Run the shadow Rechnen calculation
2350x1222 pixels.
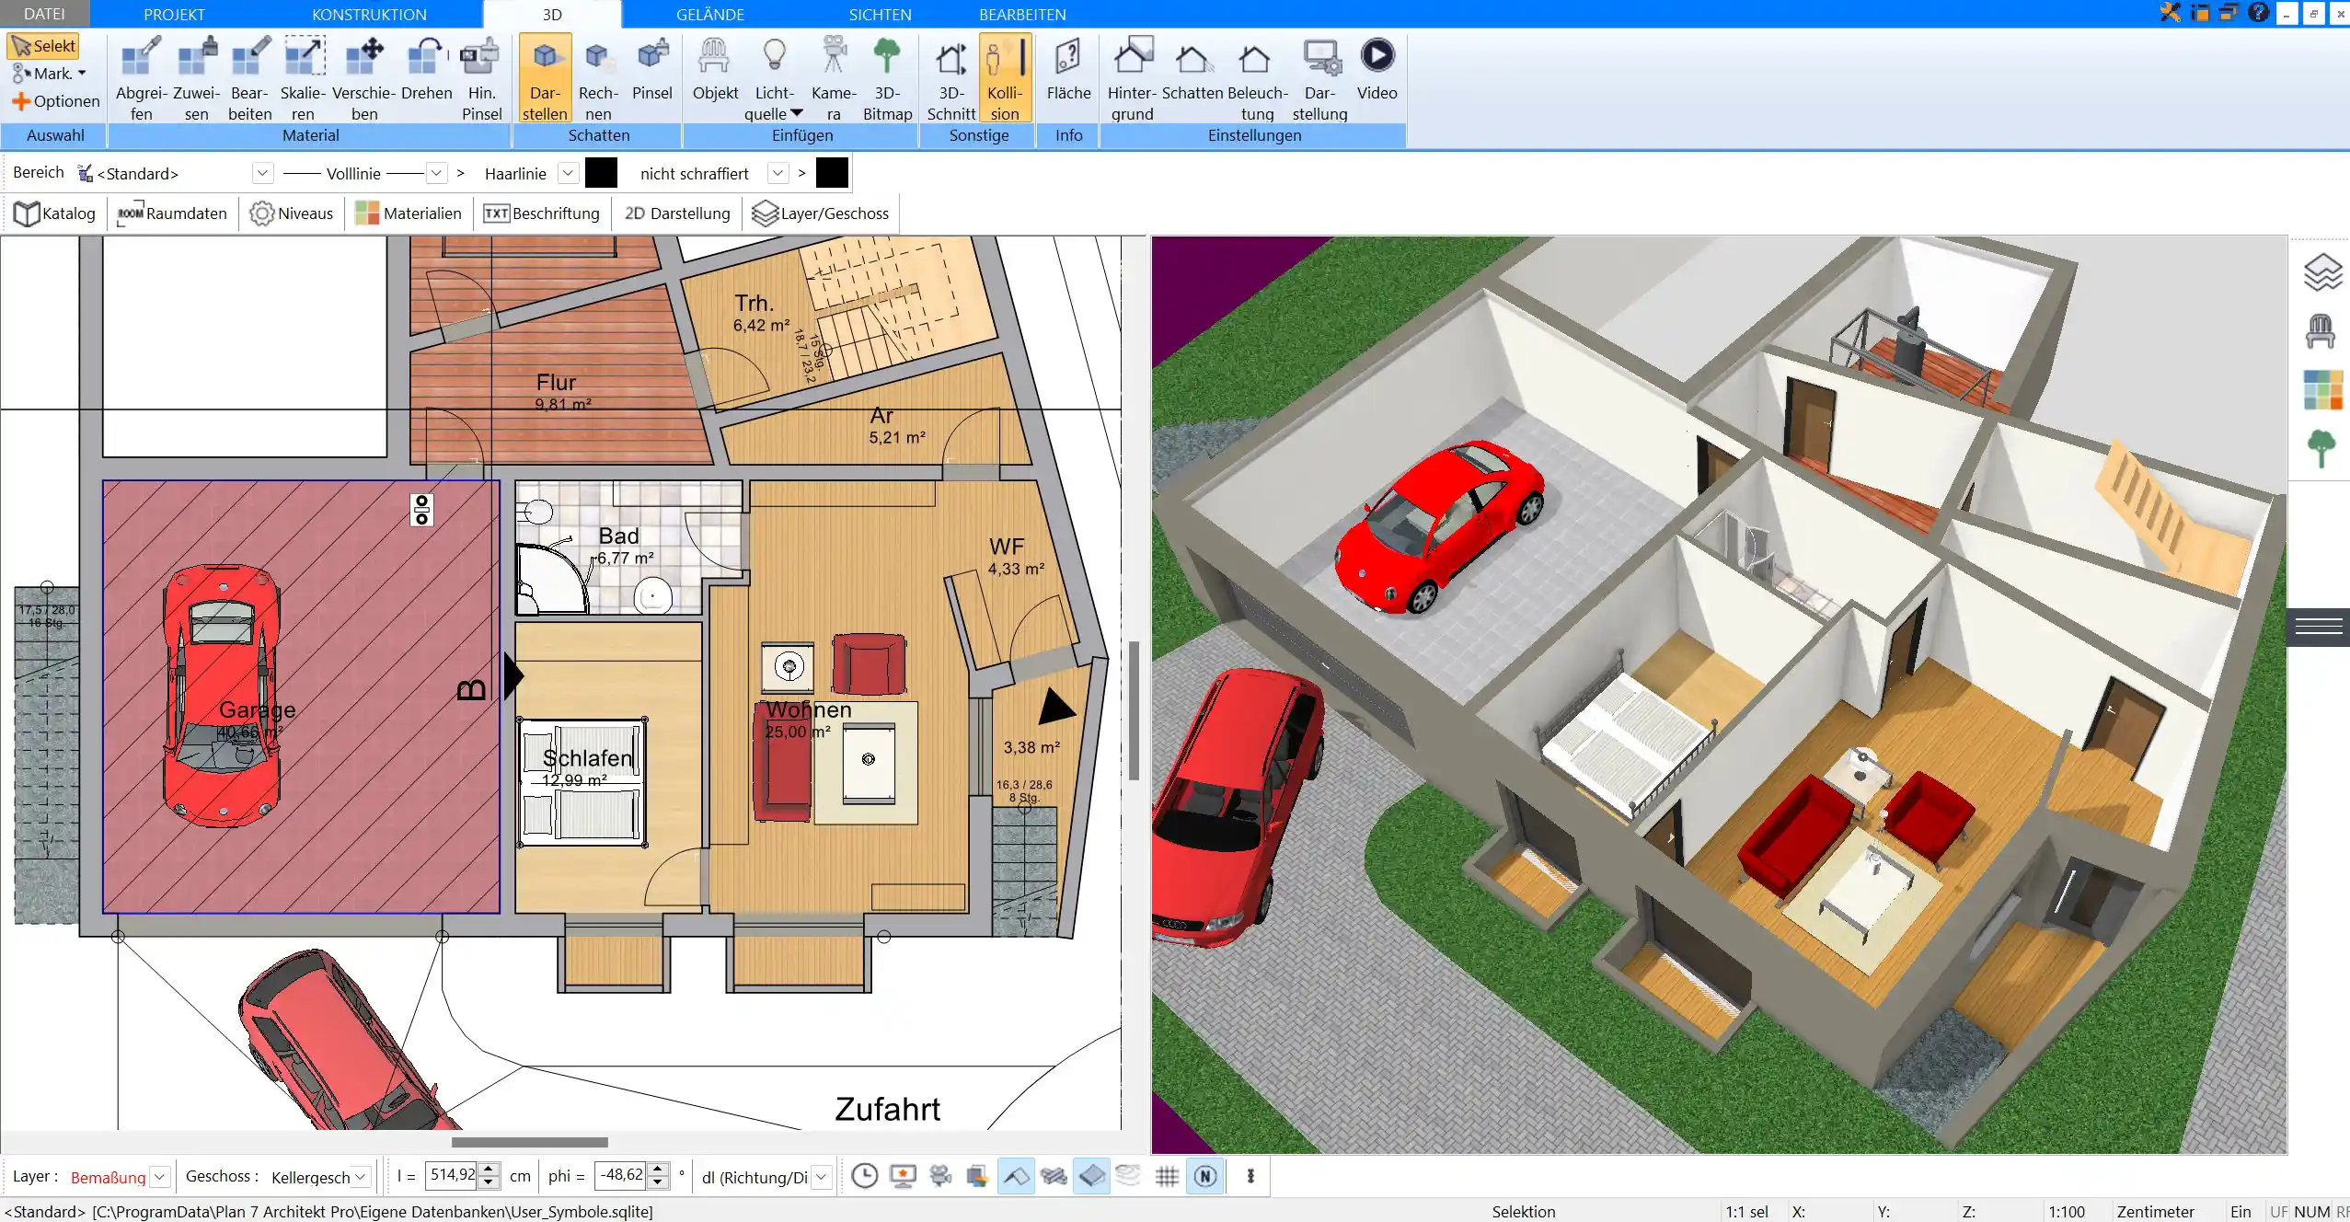tap(598, 79)
